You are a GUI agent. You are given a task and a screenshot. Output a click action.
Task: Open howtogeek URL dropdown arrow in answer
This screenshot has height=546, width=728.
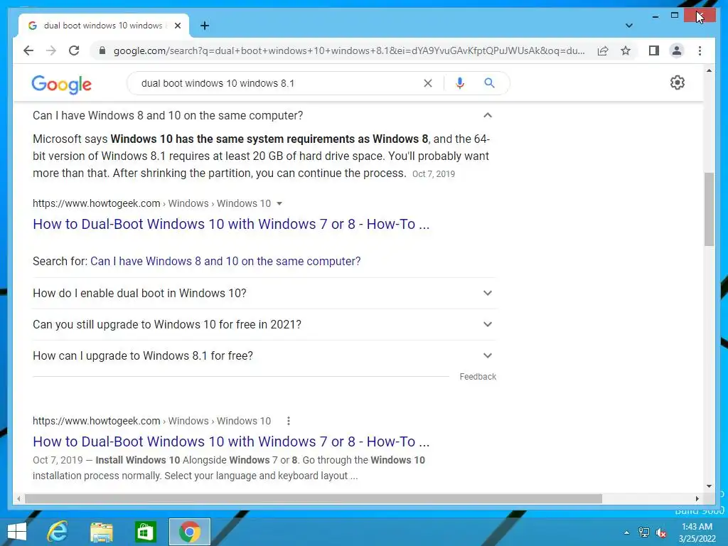[279, 203]
